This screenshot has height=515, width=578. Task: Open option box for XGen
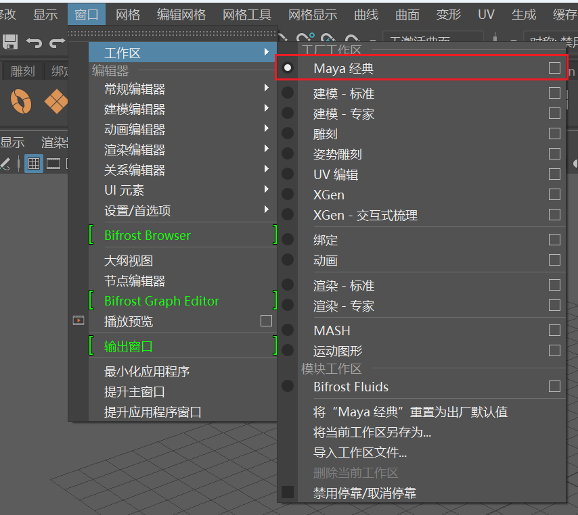coord(554,194)
